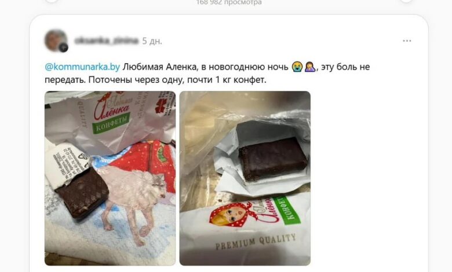Click the 'Любимая Аленка' phrase in post text
Image resolution: width=452 pixels, height=272 pixels.
160,67
